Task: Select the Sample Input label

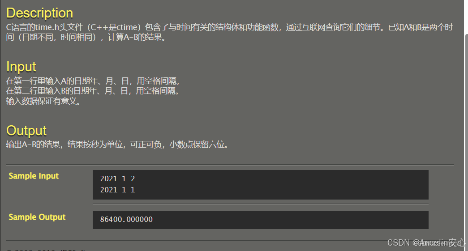Action: 34,176
